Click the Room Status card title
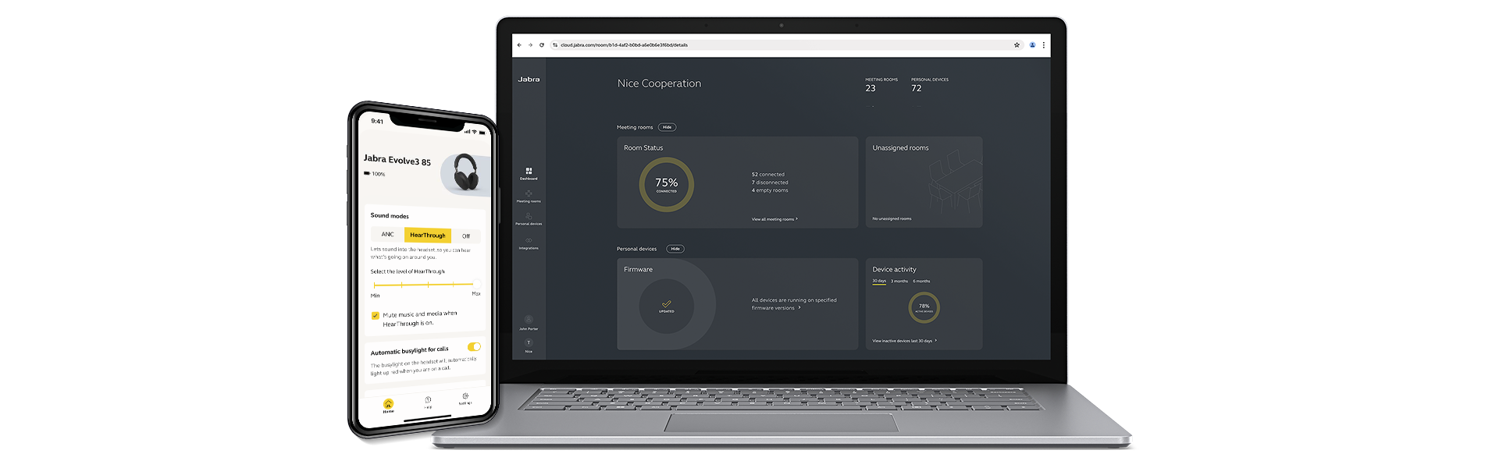Viewport: 1499px width, 468px height. [643, 147]
